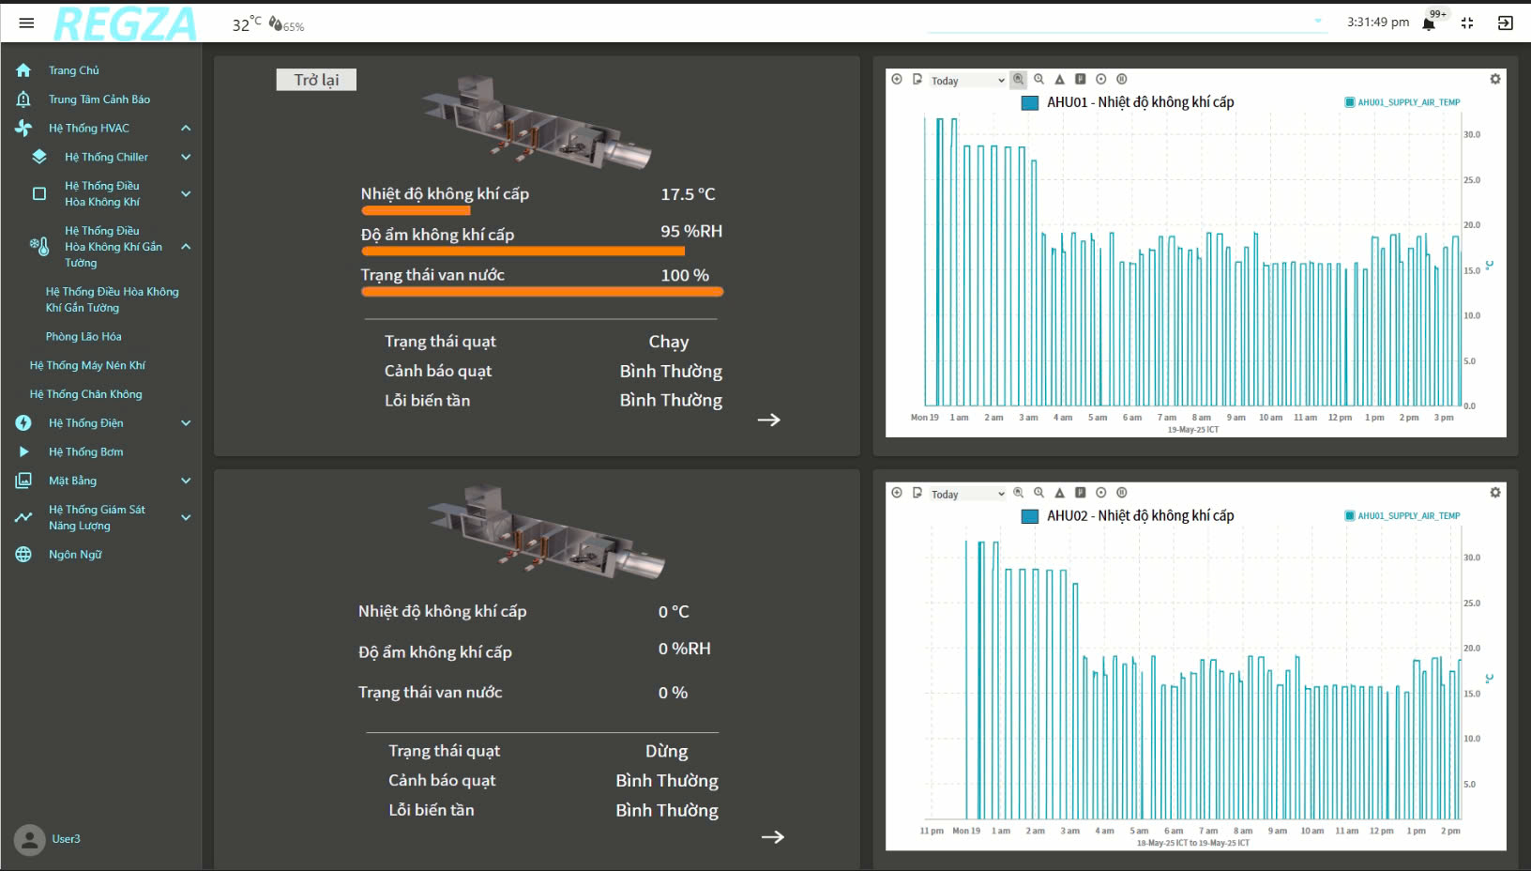
Task: Collapse the Hệ Thống HVAC sidebar section
Action: coord(186,128)
